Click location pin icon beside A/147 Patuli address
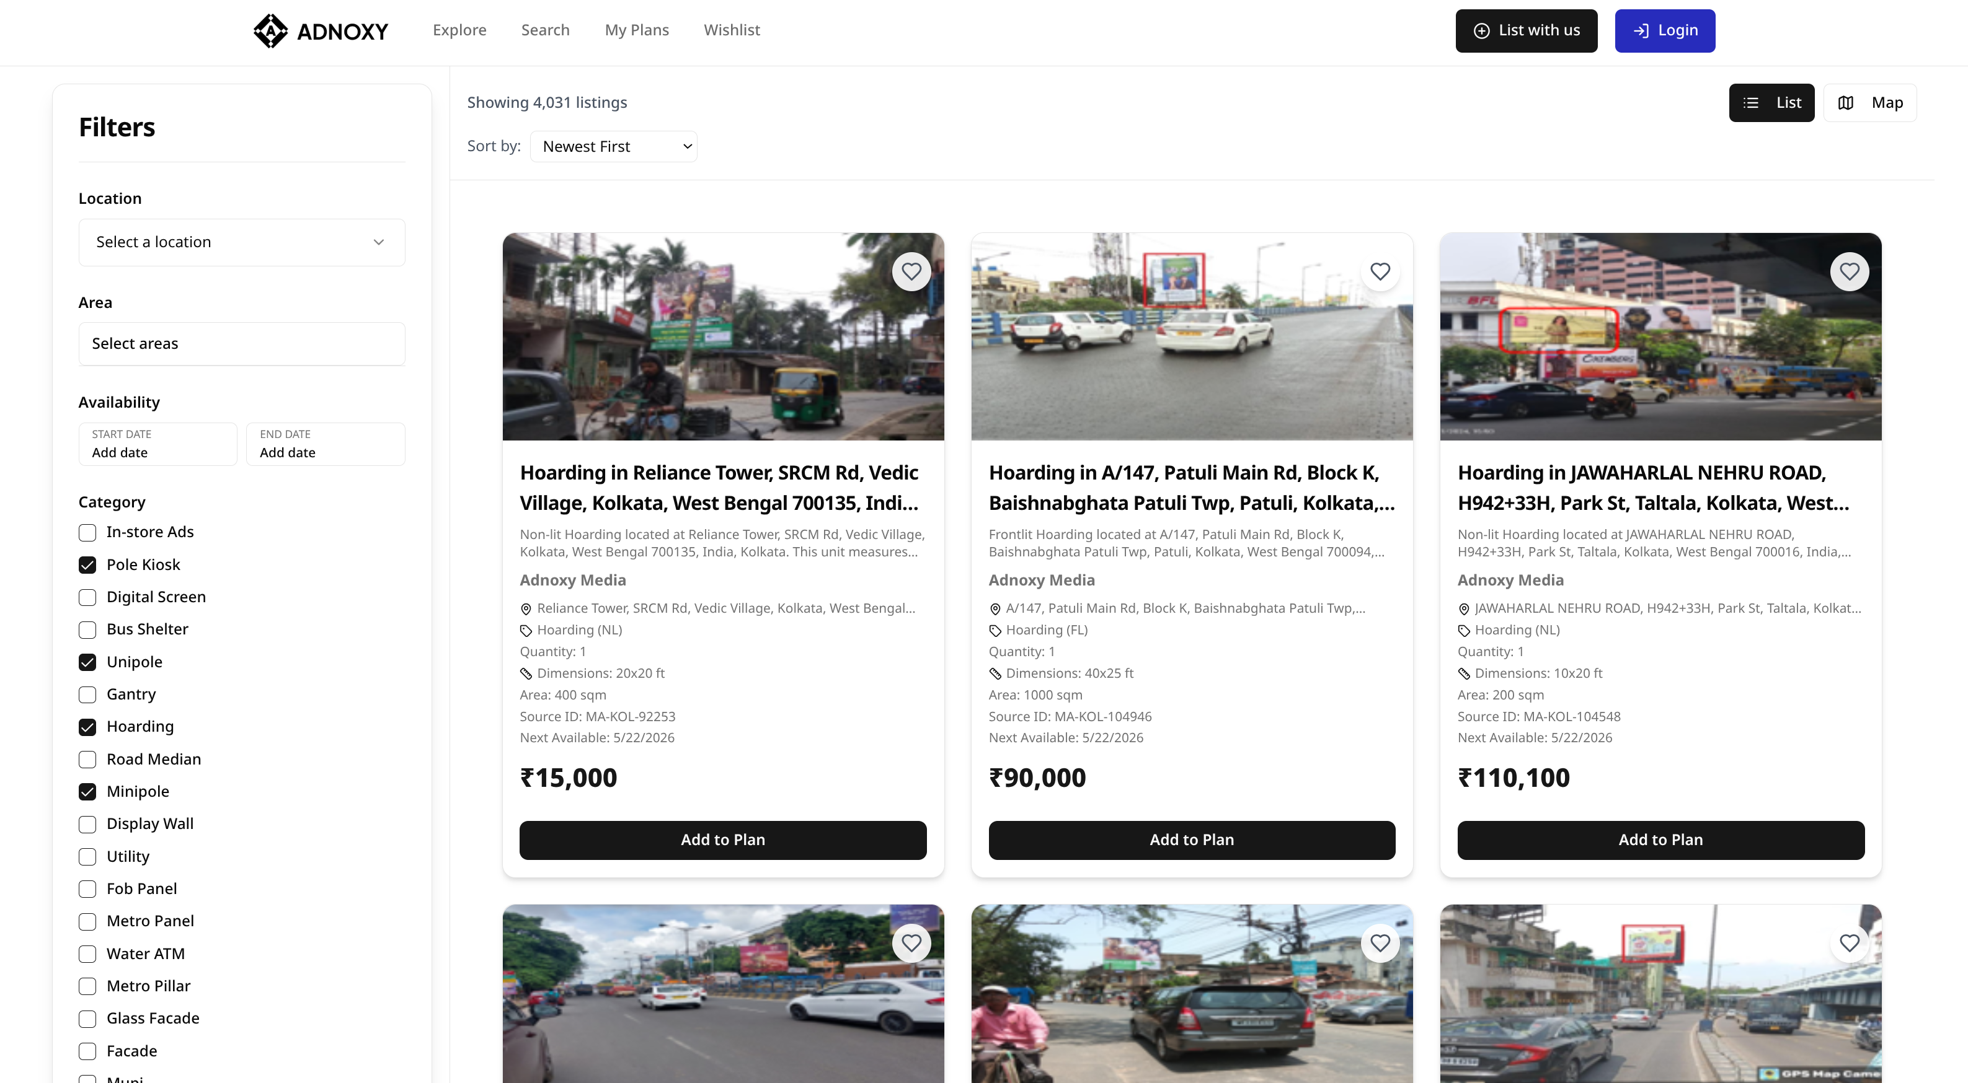 pos(995,609)
